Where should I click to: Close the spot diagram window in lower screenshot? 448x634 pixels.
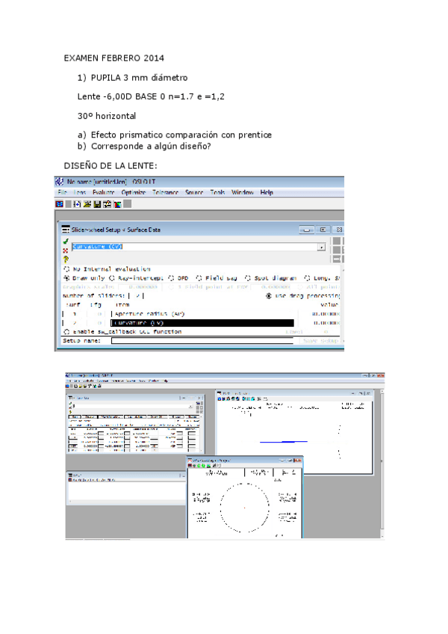coord(298,460)
